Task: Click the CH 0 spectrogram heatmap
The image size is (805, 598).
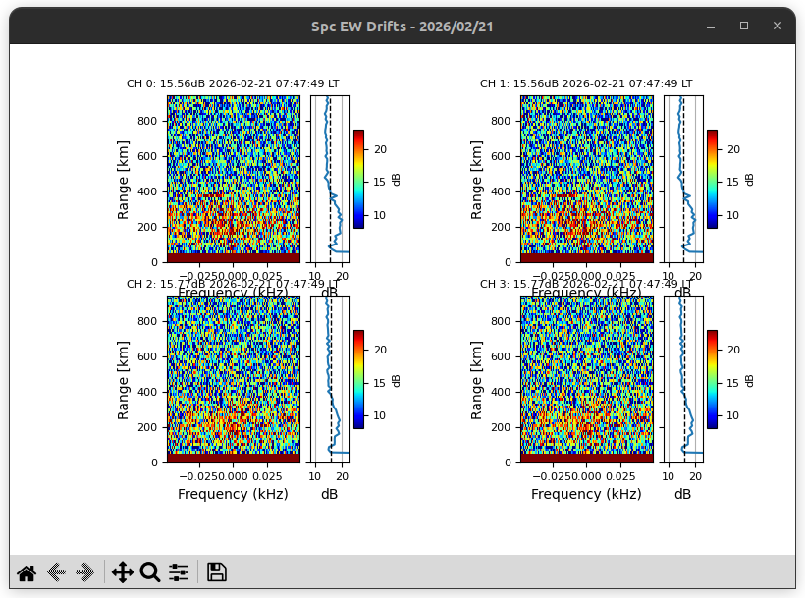Action: coord(233,179)
